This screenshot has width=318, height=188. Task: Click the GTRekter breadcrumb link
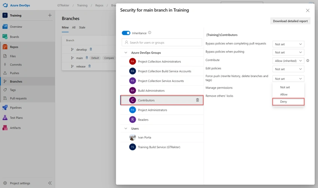pos(63,5)
